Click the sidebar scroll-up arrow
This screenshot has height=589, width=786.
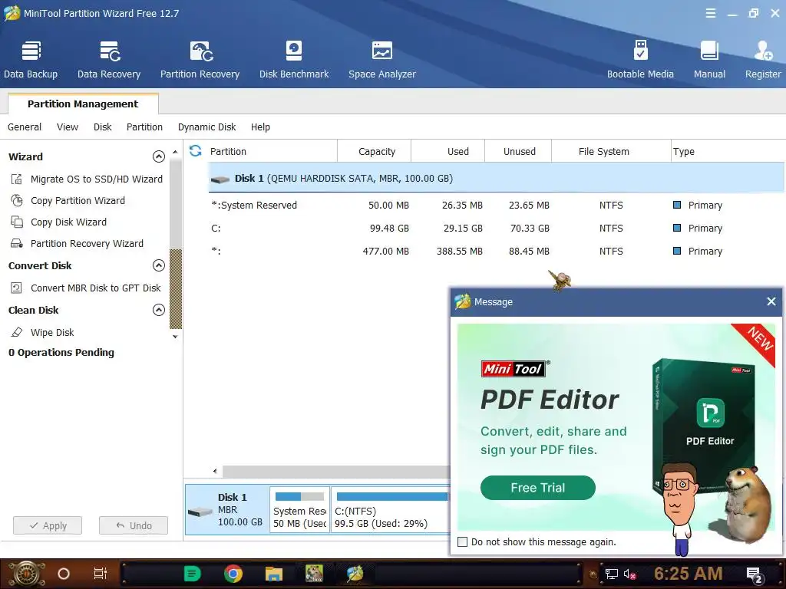pyautogui.click(x=175, y=152)
